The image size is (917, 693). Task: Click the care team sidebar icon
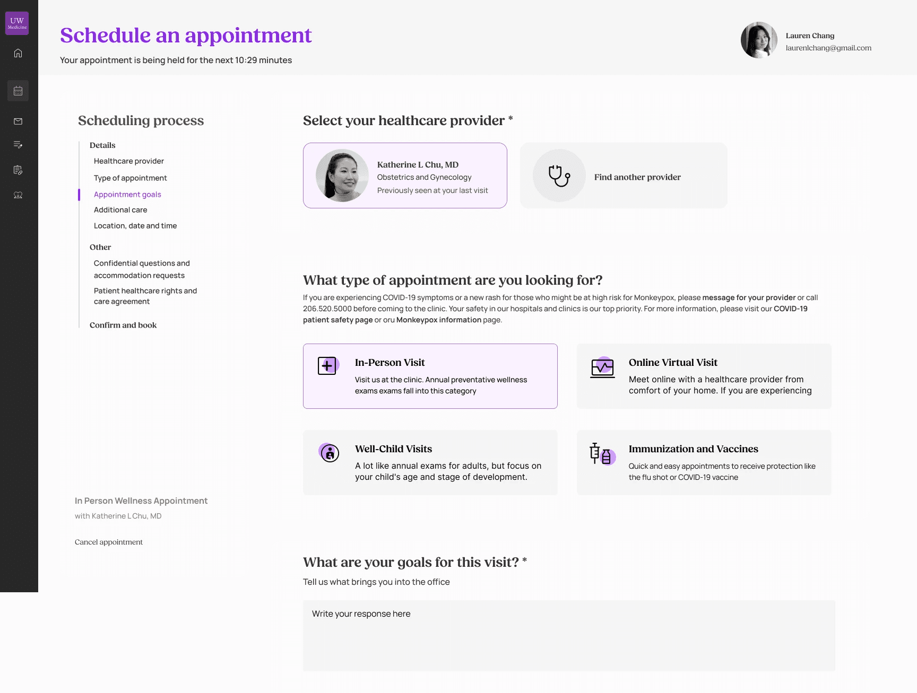point(18,195)
